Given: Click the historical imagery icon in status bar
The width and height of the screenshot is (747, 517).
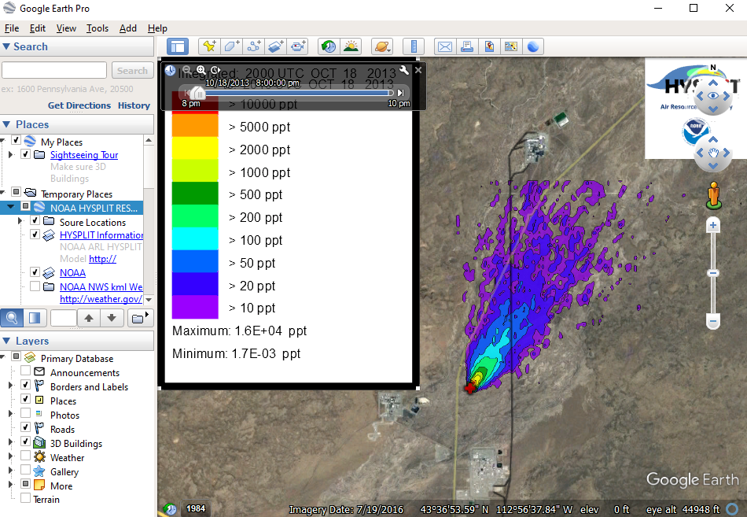Looking at the screenshot, I should 170,509.
